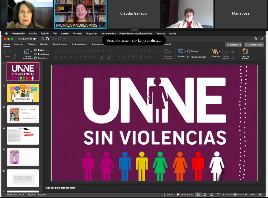Click the Format Painter brush icon

(14, 58)
